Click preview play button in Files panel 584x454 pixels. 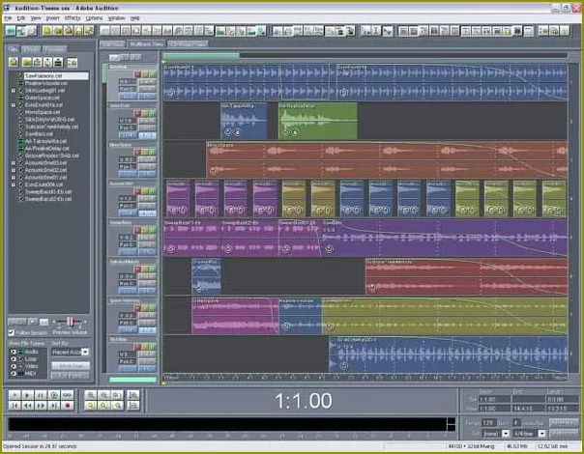(x=33, y=322)
